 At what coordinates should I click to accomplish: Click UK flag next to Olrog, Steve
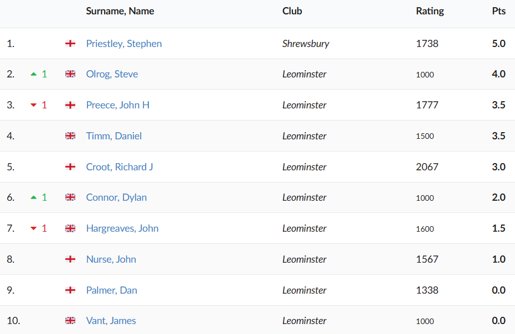70,74
